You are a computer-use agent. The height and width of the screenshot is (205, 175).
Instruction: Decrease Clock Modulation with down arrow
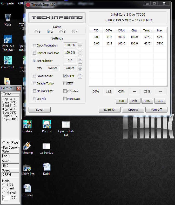tap(80, 47)
